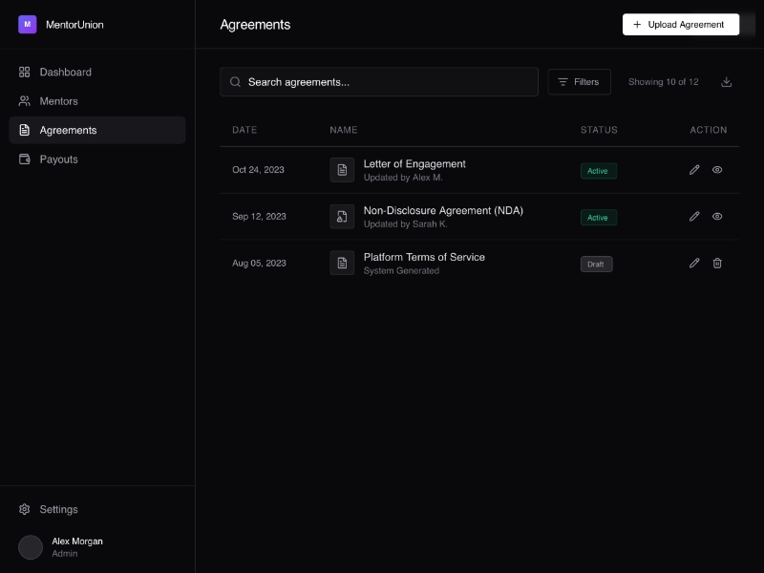Click pencil icon for Non-Disclosure Agreement
This screenshot has height=573, width=764.
click(x=694, y=217)
